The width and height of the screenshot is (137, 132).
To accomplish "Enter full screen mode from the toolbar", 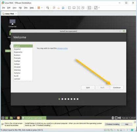I will (x=78, y=8).
